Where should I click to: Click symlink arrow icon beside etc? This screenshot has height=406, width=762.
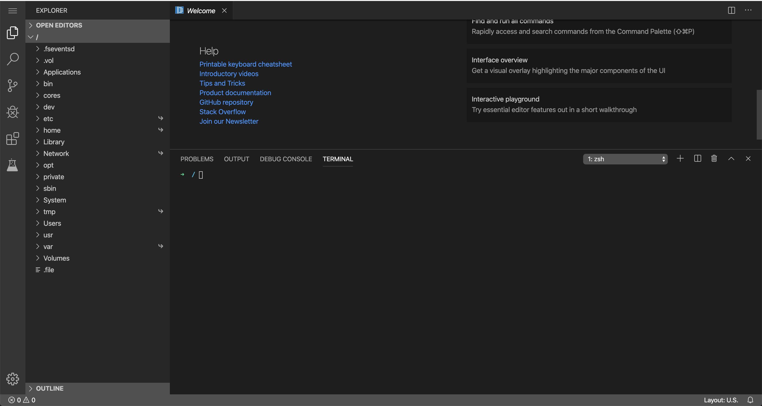[x=161, y=118]
